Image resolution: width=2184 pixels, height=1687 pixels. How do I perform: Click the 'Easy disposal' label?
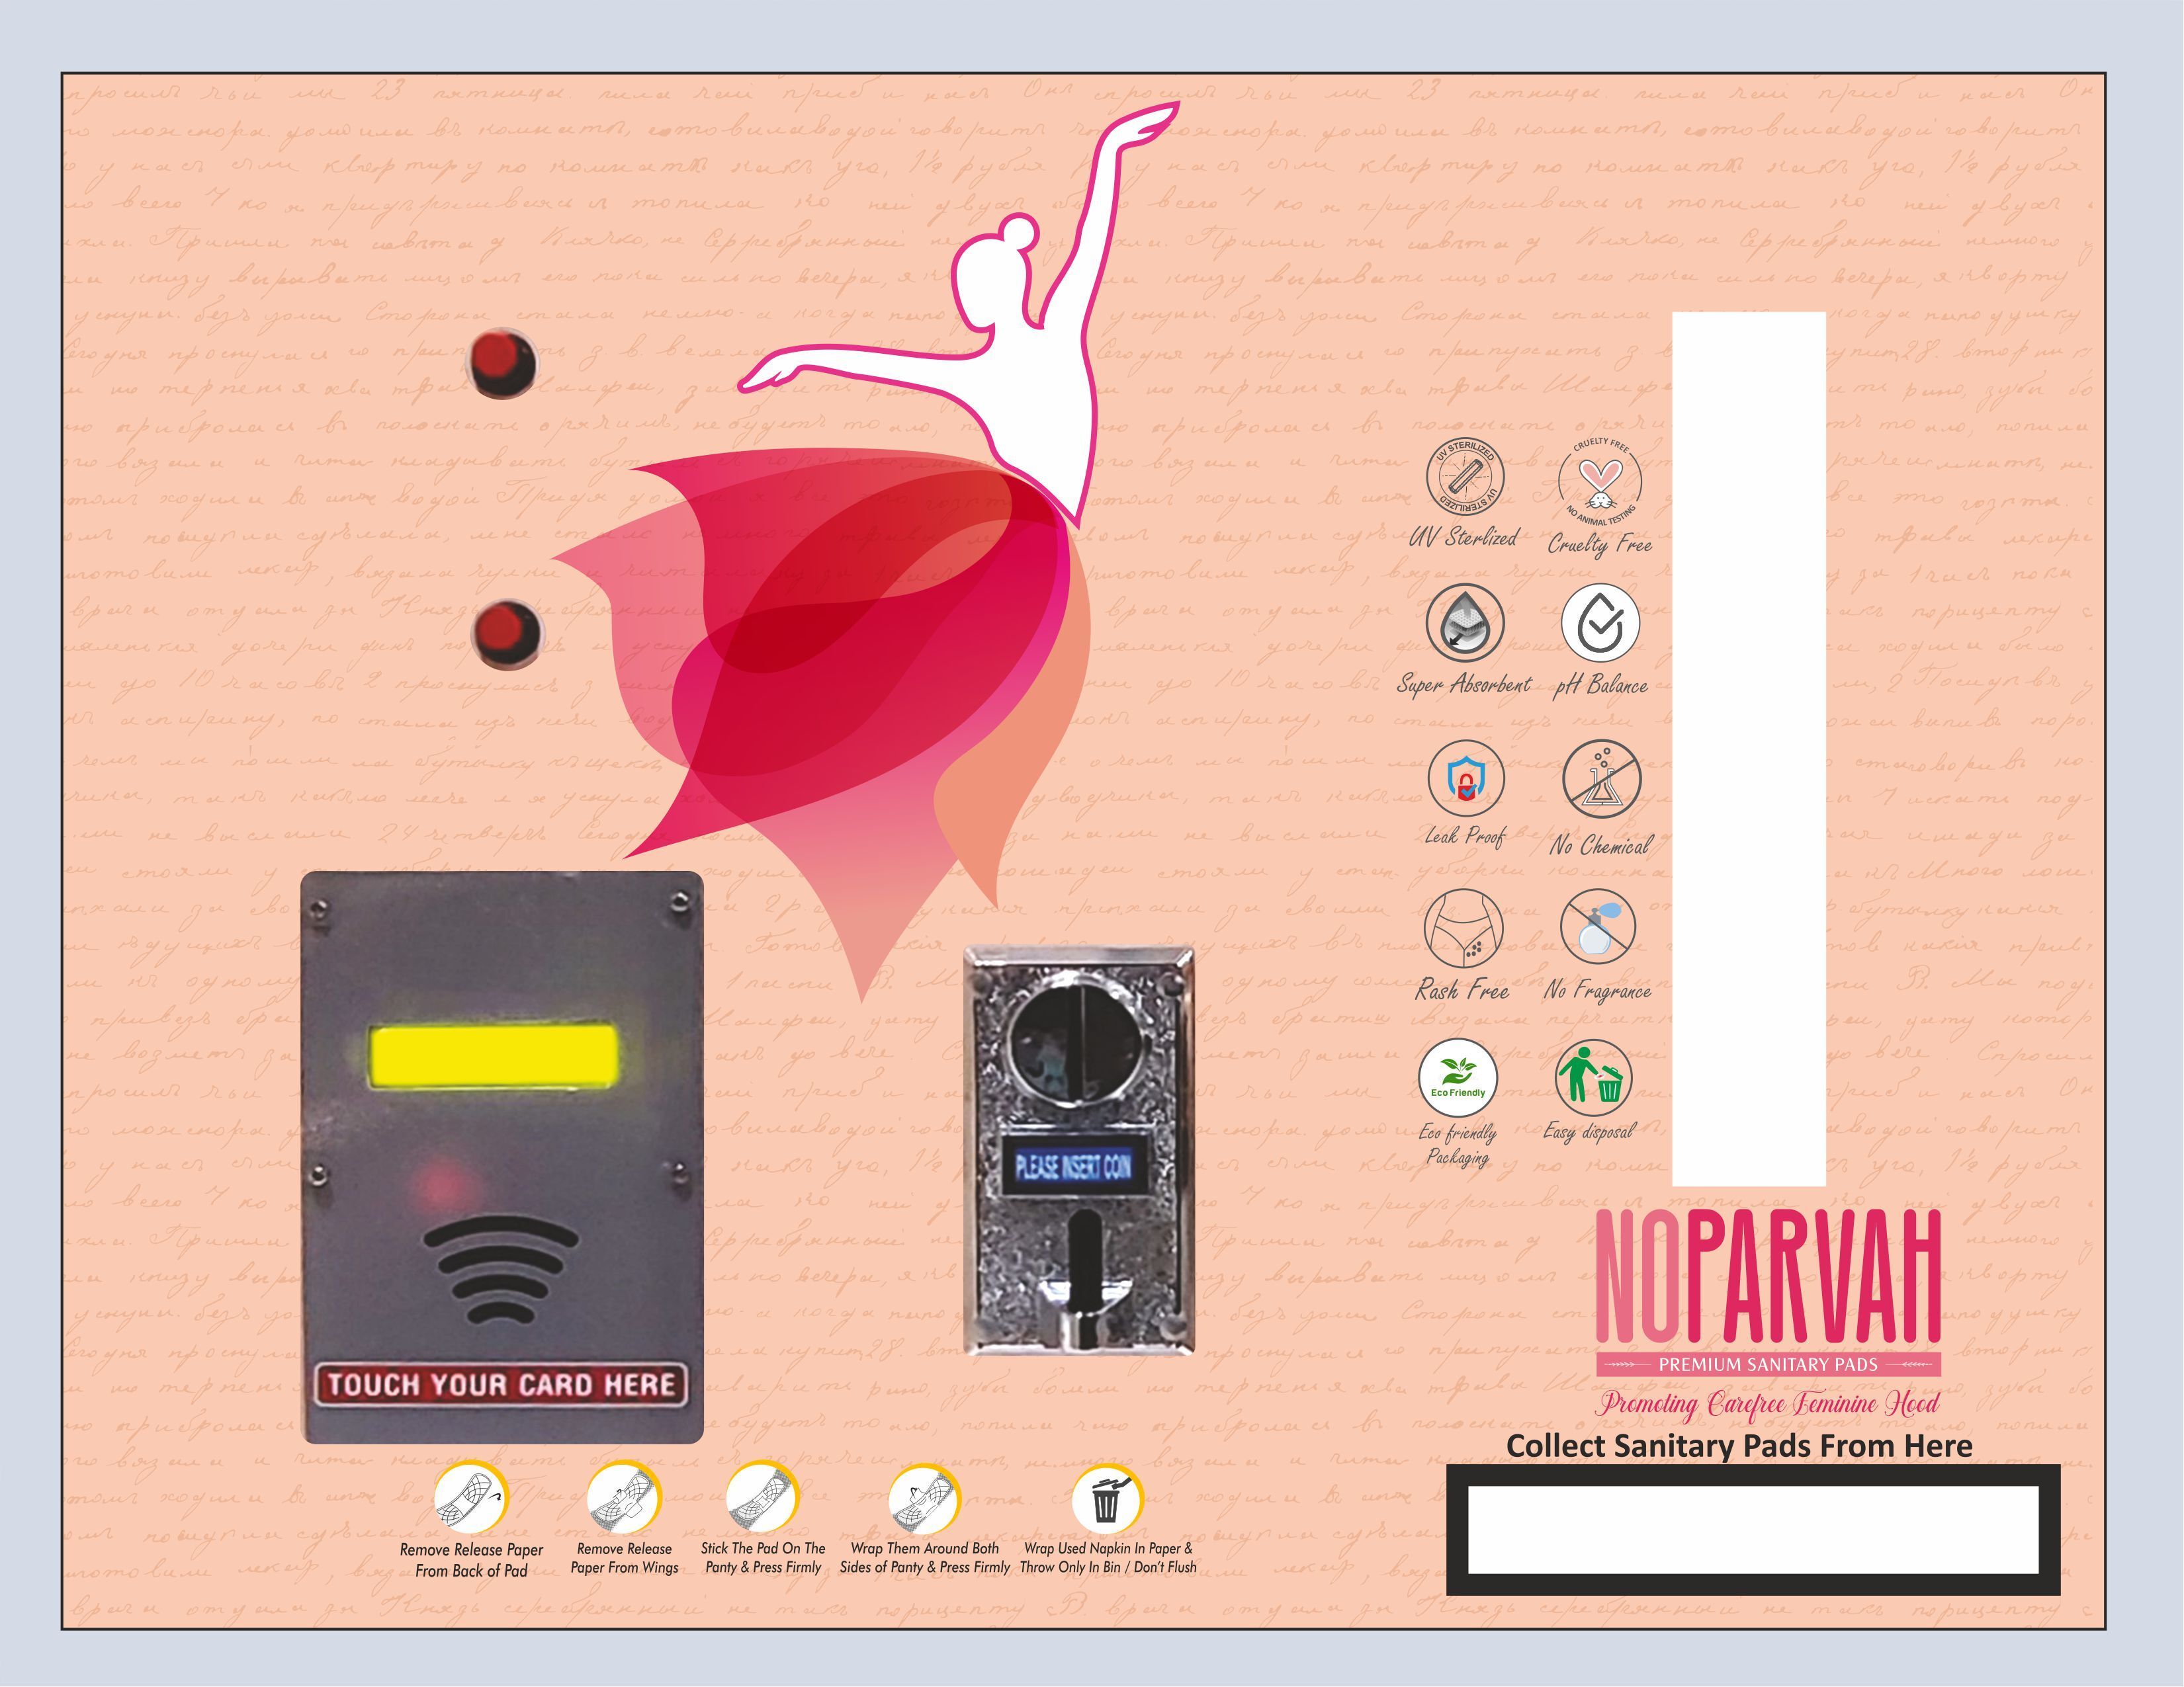pyautogui.click(x=1589, y=1132)
